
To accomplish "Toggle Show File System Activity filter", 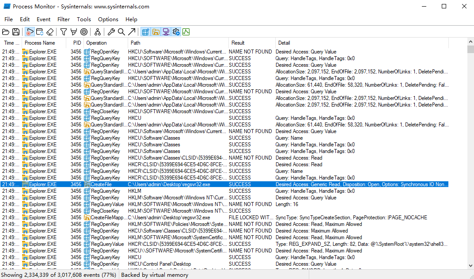I will click(x=155, y=32).
